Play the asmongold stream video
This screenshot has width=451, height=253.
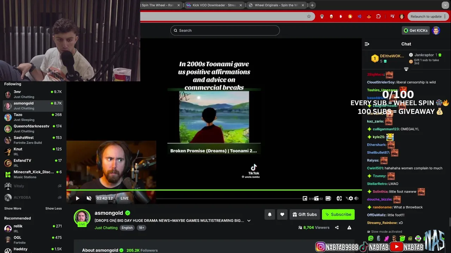[78, 198]
